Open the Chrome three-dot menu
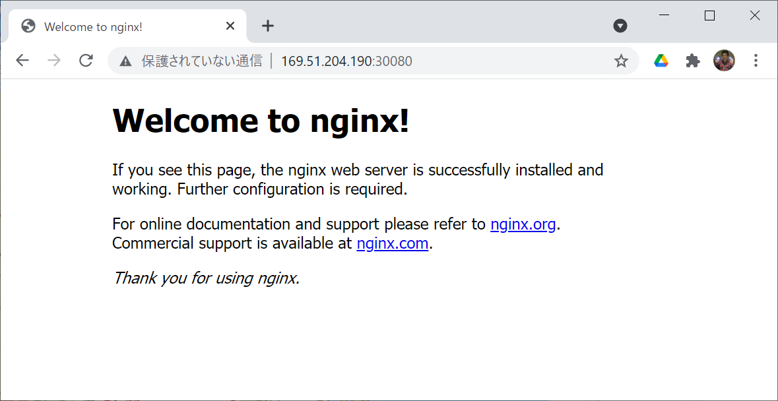 coord(756,61)
